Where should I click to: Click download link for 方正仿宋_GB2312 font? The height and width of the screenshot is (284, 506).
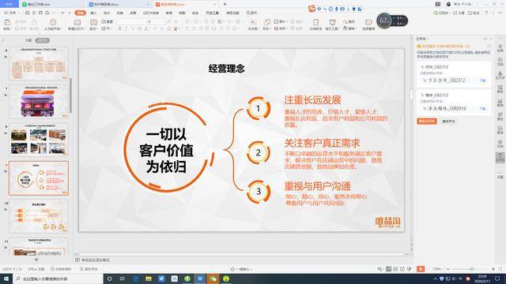click(483, 80)
